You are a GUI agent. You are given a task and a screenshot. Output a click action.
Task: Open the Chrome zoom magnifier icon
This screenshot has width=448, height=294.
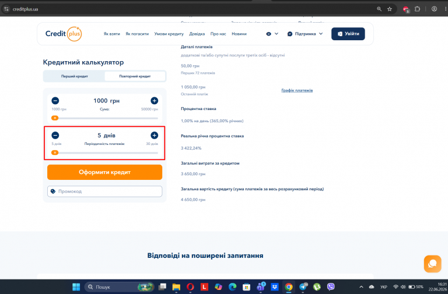[x=379, y=9]
